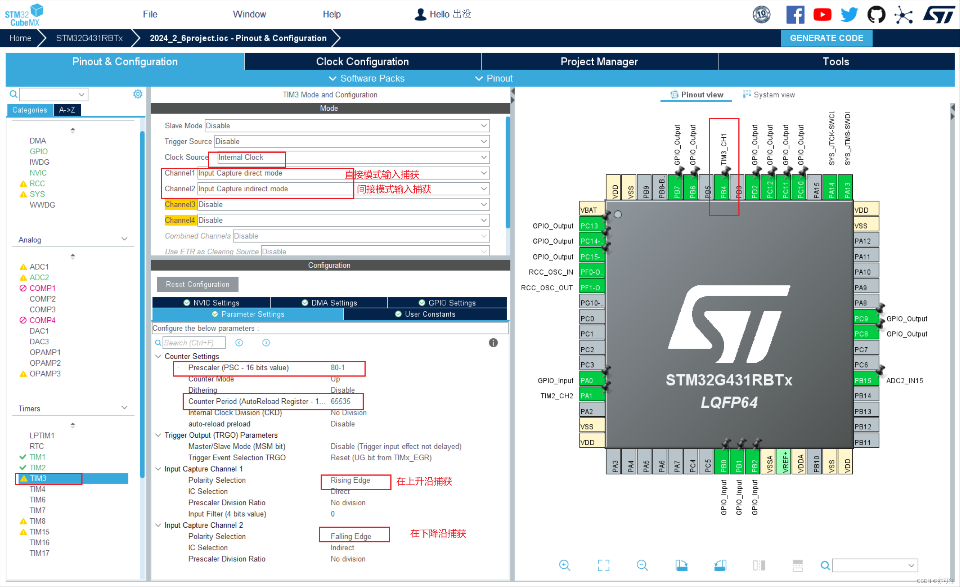This screenshot has width=960, height=587.
Task: Open the Clock Source dropdown
Action: coord(353,157)
